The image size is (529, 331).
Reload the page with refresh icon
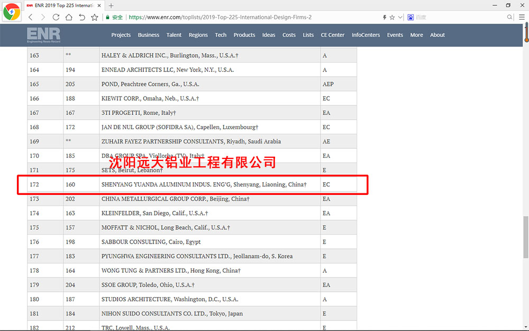(56, 17)
